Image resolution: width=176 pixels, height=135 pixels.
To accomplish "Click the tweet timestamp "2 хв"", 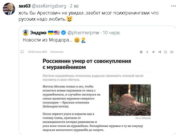I will [x=74, y=6].
